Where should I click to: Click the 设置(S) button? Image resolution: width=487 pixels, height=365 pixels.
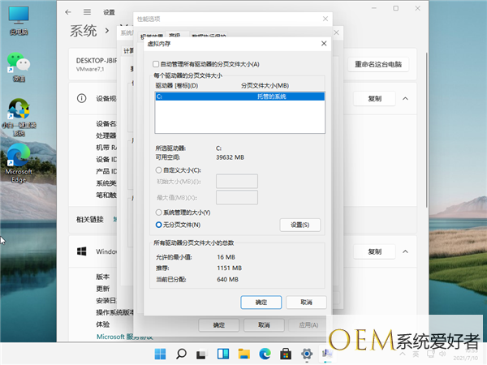(x=300, y=224)
